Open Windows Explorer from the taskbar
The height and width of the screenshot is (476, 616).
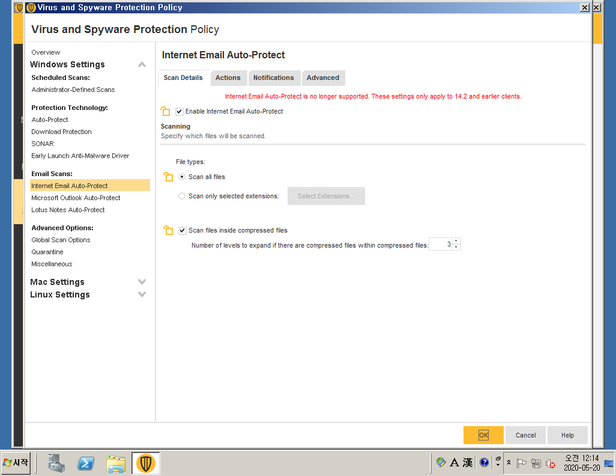coord(115,463)
